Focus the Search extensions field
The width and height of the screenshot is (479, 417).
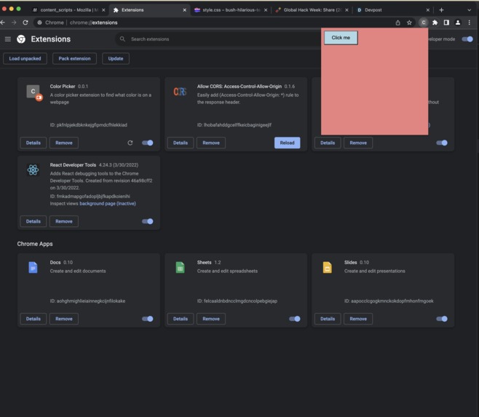coord(218,39)
